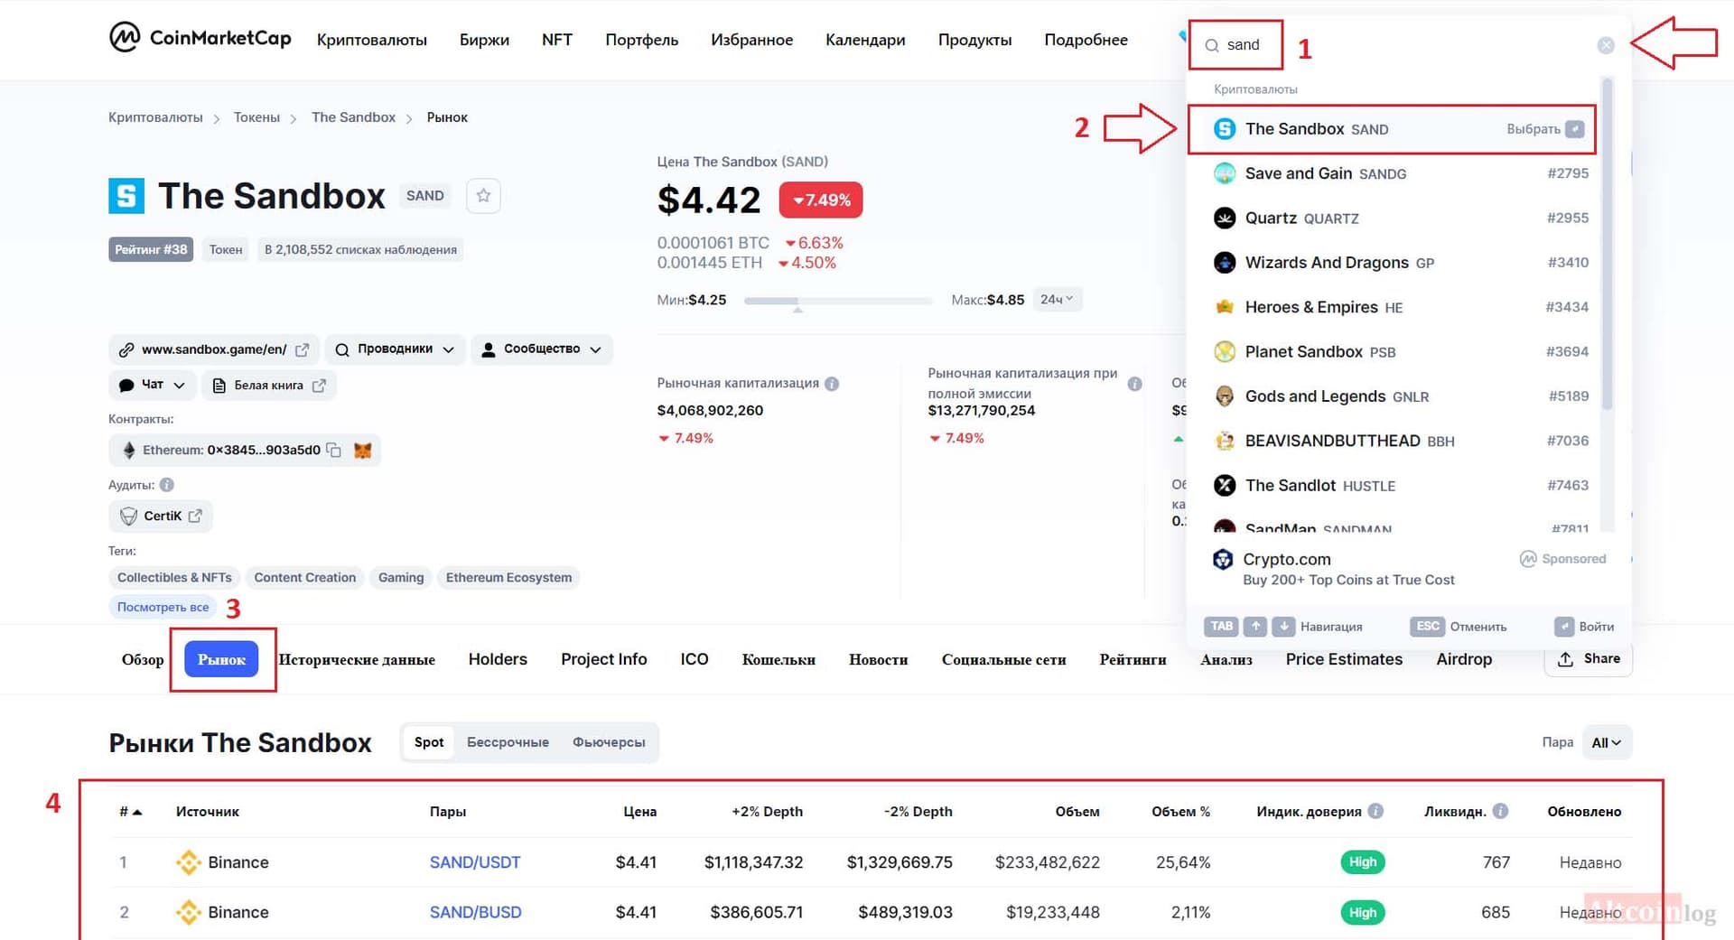Open the 24ч range dropdown

pos(1057,299)
